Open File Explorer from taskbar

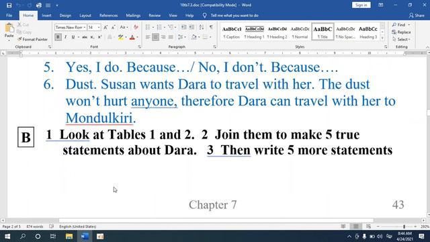[x=69, y=236]
